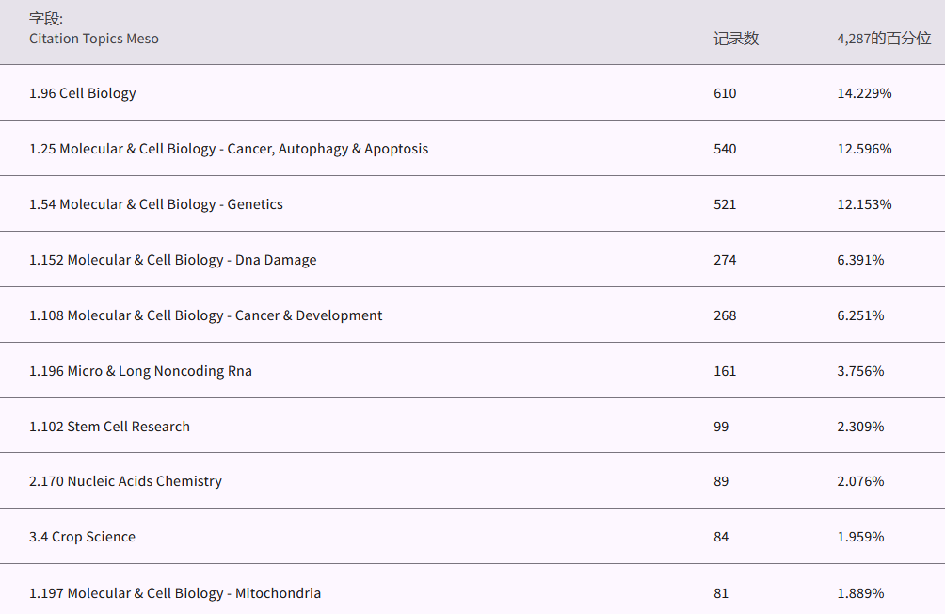The width and height of the screenshot is (945, 614).
Task: Click the Micro & Long Noncoding Rna topic
Action: pos(141,371)
